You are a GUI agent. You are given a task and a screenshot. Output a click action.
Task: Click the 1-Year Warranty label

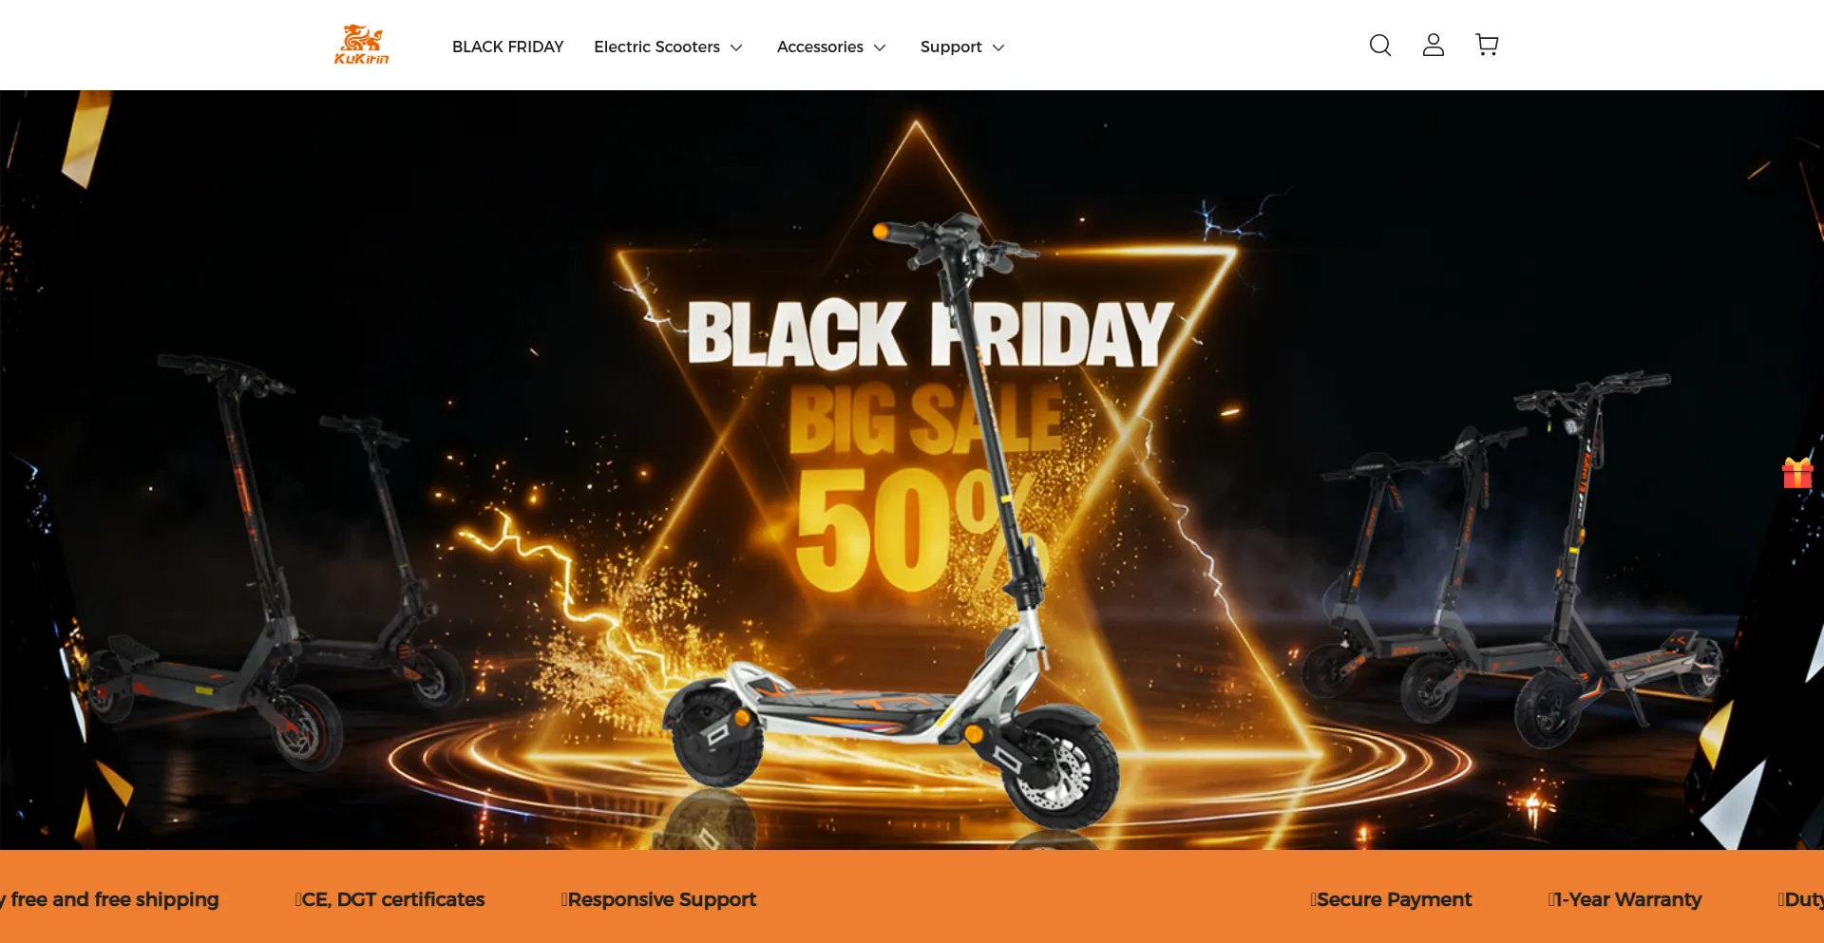1625,899
